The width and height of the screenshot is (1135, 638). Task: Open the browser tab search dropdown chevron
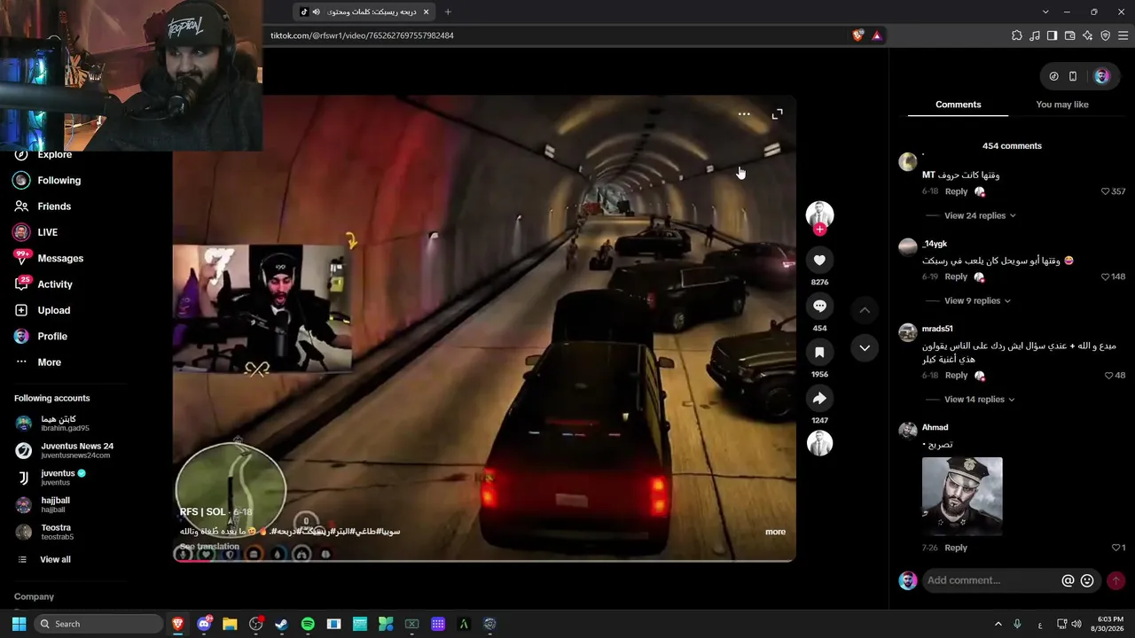[x=1045, y=12]
